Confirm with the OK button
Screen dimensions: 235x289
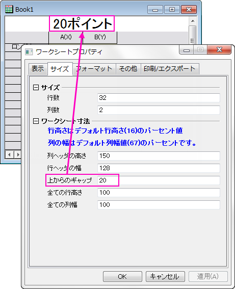point(122,276)
